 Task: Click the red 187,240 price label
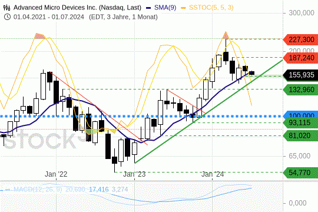301,58
